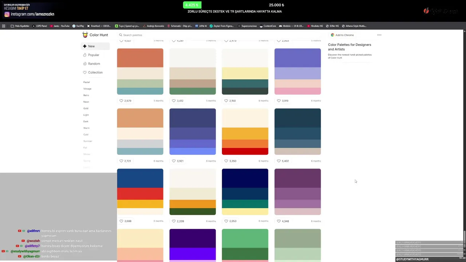Select red stripe of 3,688-likes palette
This screenshot has width=466, height=262.
point(140,194)
